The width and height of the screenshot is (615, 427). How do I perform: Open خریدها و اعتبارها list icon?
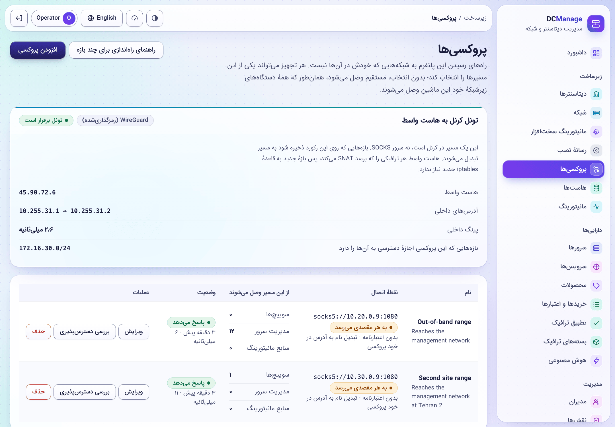[x=596, y=304]
